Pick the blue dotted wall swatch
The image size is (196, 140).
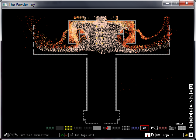[135, 128]
